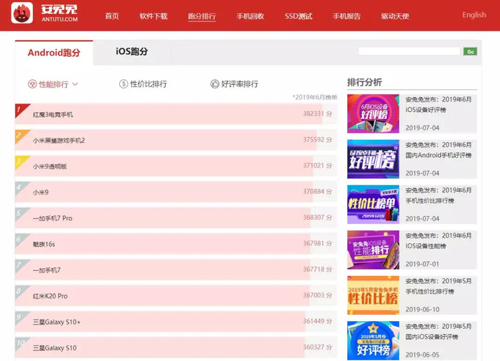Click the rank 2 orange corner badge
500x361 pixels.
21,136
